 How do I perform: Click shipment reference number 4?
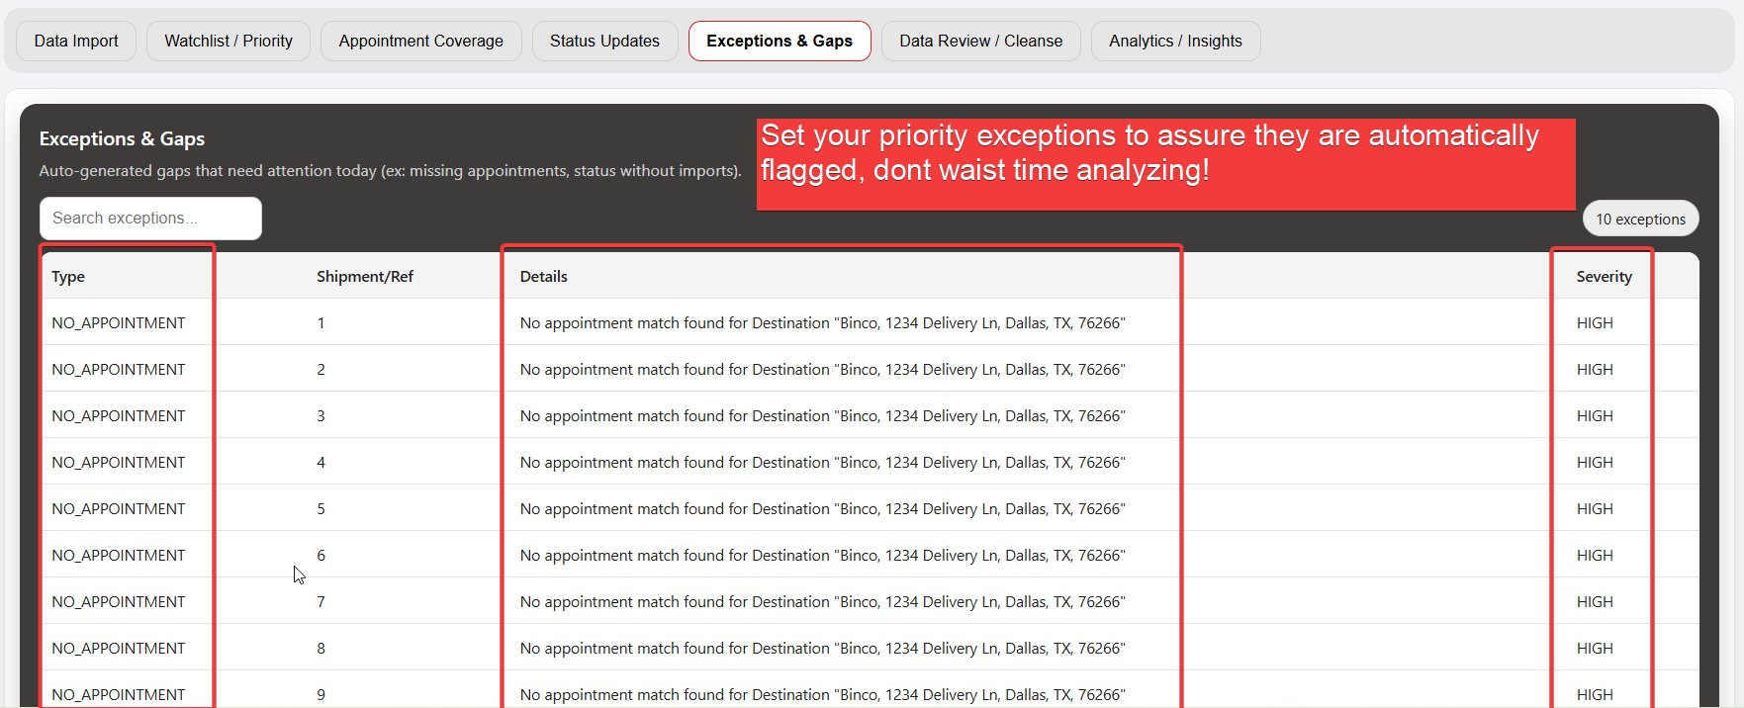(x=321, y=462)
